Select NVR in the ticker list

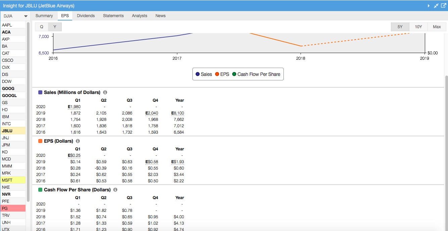[x=13, y=194]
